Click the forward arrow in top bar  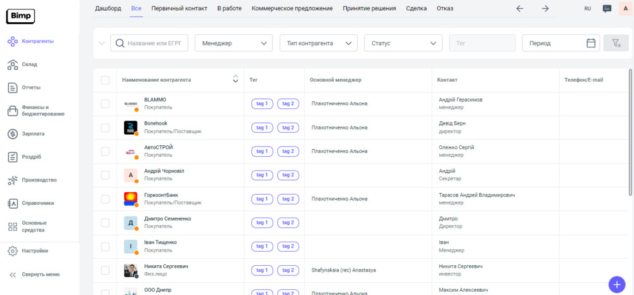point(545,9)
